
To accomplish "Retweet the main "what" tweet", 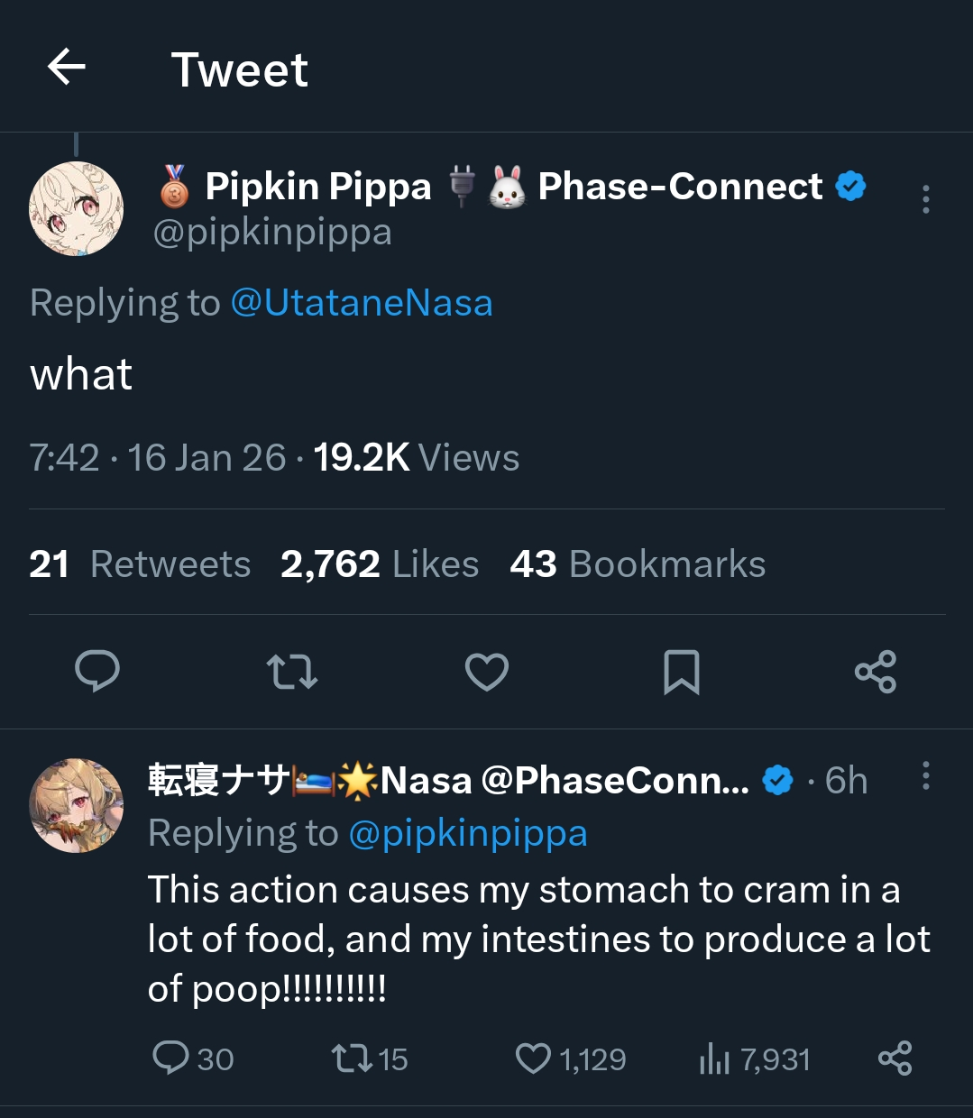I will 292,672.
